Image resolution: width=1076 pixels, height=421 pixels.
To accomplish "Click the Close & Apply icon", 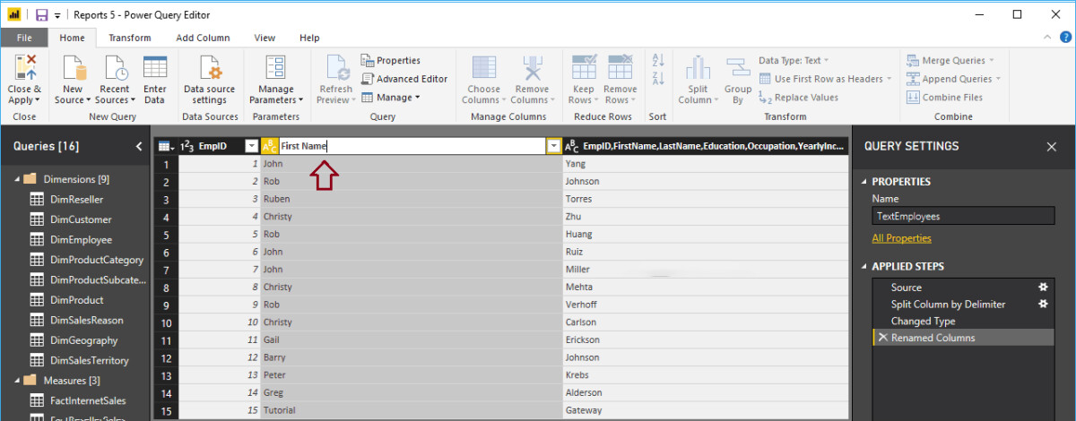I will (x=24, y=68).
